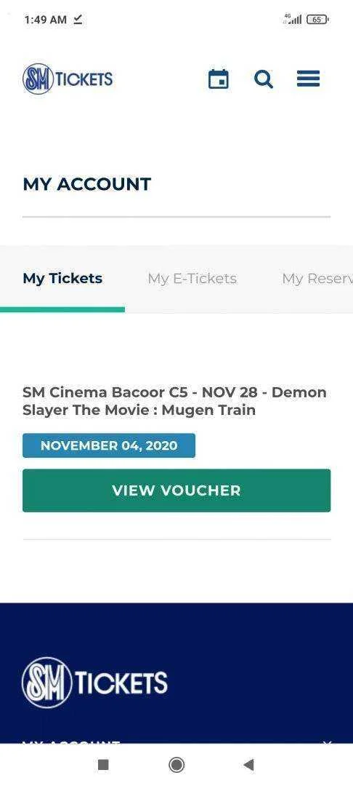Image resolution: width=353 pixels, height=786 pixels.
Task: Tap the SM Tickets logo in header
Action: tap(68, 79)
